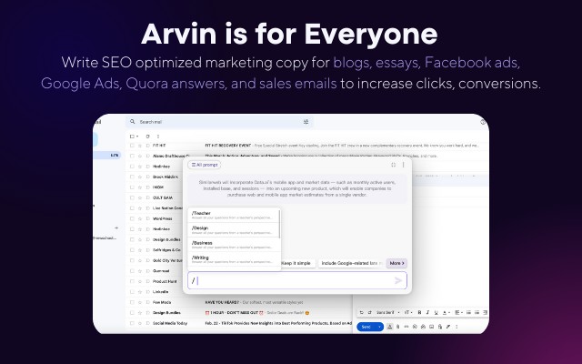The width and height of the screenshot is (582, 364).
Task: Insert a link in the compose window
Action: tap(406, 327)
